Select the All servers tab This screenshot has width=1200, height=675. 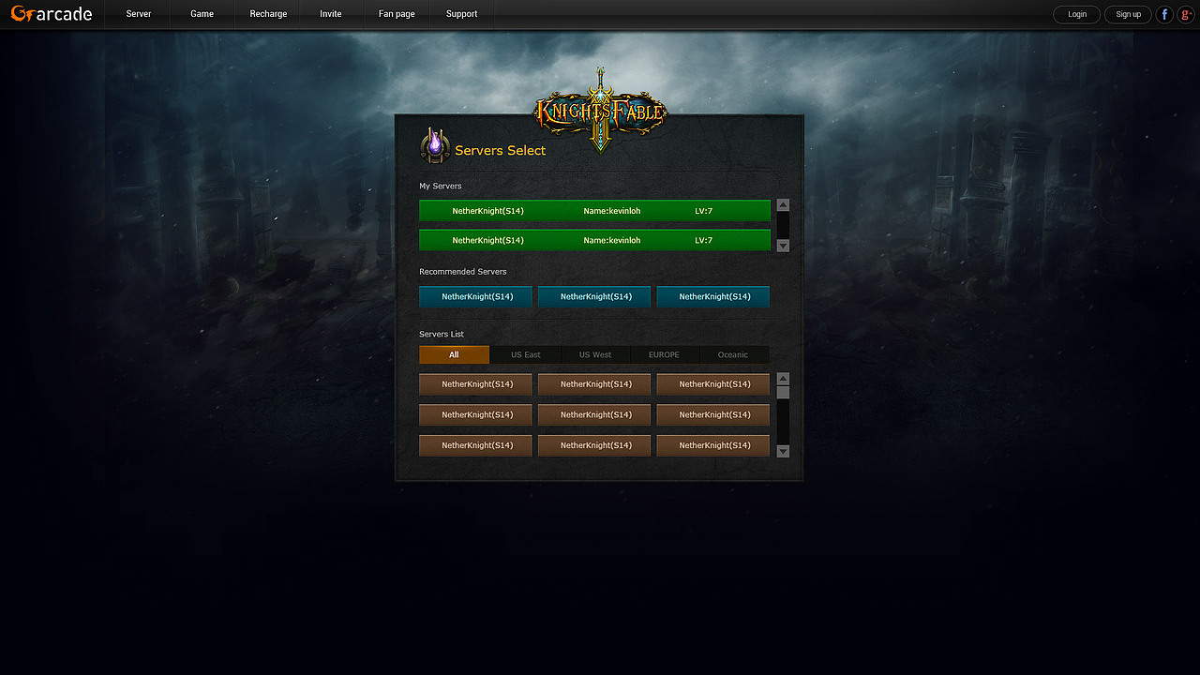[454, 354]
